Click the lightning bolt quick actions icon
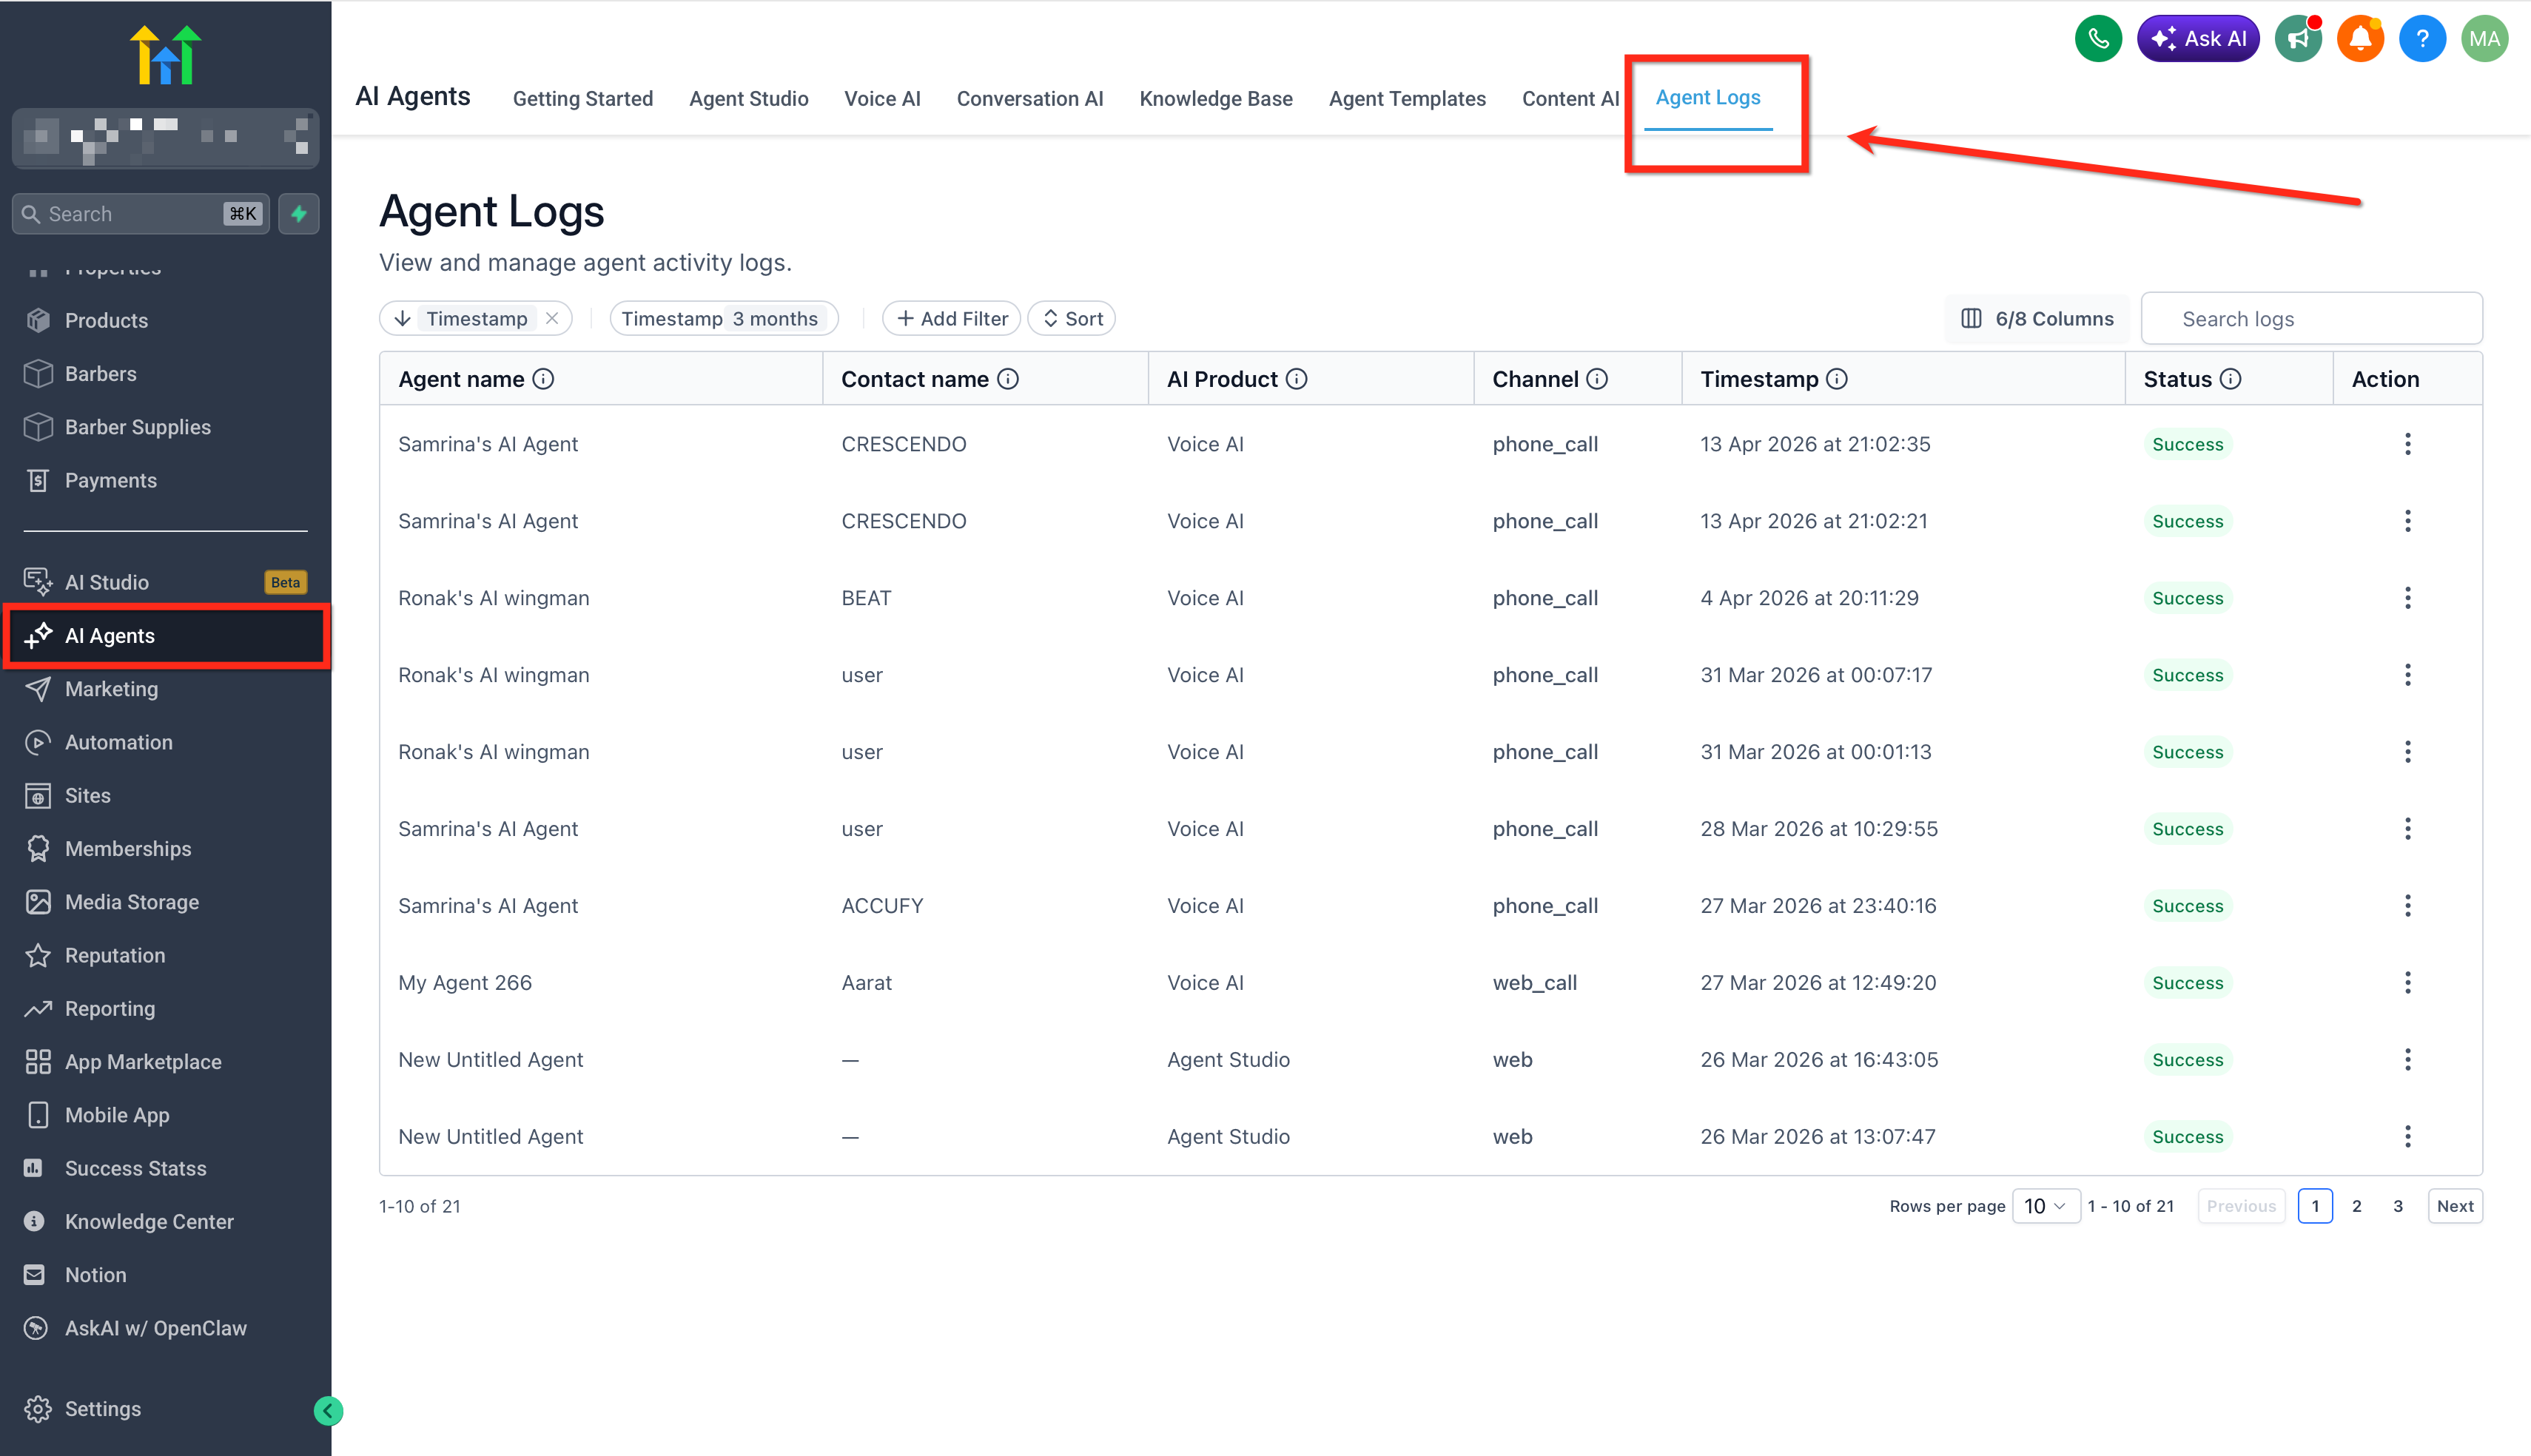The image size is (2531, 1456). pos(298,214)
